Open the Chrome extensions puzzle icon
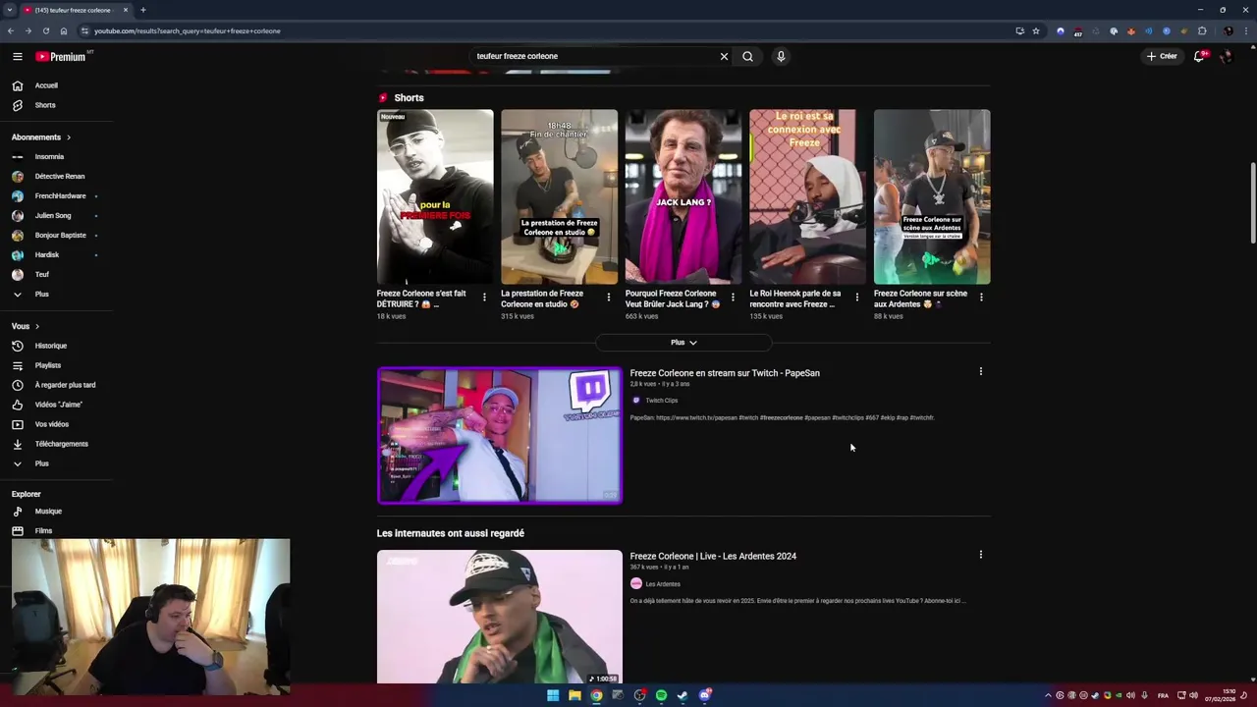 click(1202, 30)
